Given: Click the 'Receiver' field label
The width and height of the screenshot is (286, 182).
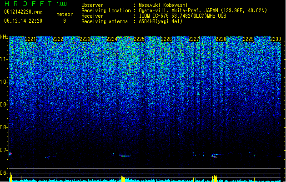Looking at the screenshot, I should pos(92,16).
